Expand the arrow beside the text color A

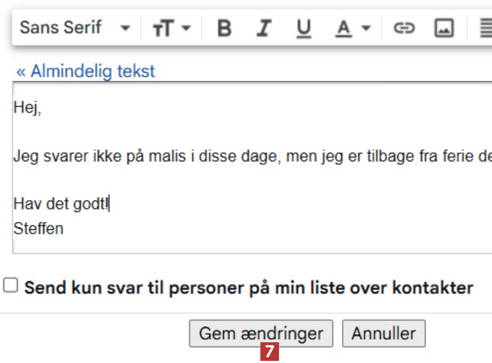point(366,28)
